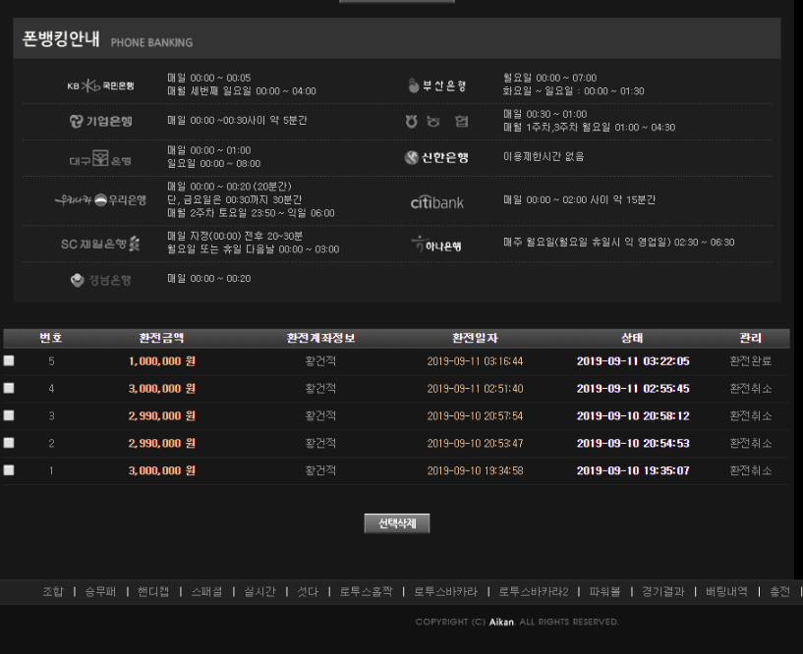Click date 2019-09-10 20:57:54
803x654 pixels.
click(476, 416)
